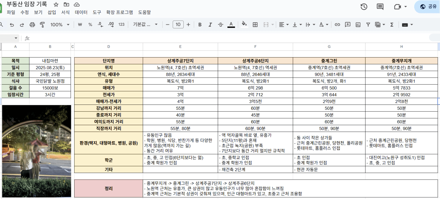
Task: Decrease decimal places
Action: tap(101, 25)
